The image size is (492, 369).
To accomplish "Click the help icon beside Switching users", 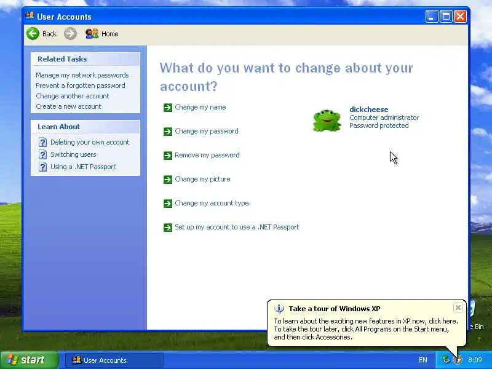I will 42,154.
